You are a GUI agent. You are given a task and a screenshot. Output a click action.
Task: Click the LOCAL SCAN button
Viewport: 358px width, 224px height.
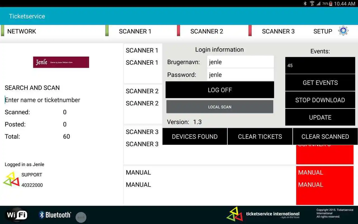[x=220, y=107]
